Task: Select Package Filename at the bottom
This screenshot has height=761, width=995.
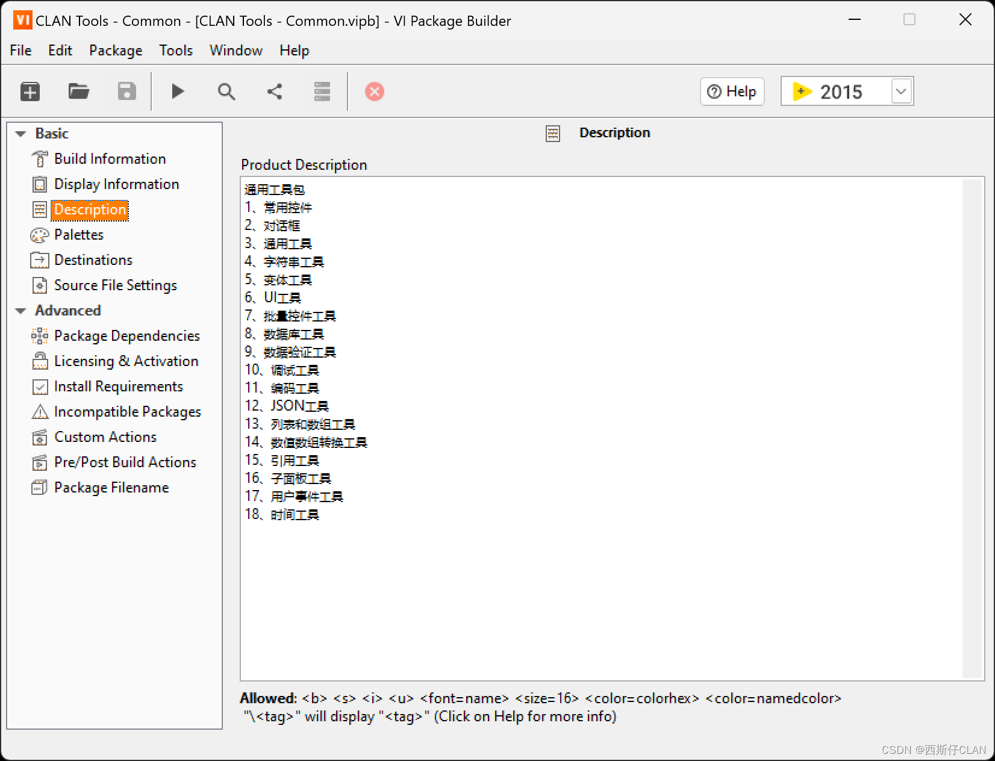Action: click(111, 487)
